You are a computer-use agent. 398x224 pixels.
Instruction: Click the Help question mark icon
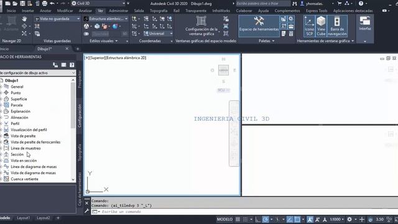pos(361,3)
